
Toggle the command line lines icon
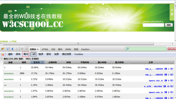[22, 49]
